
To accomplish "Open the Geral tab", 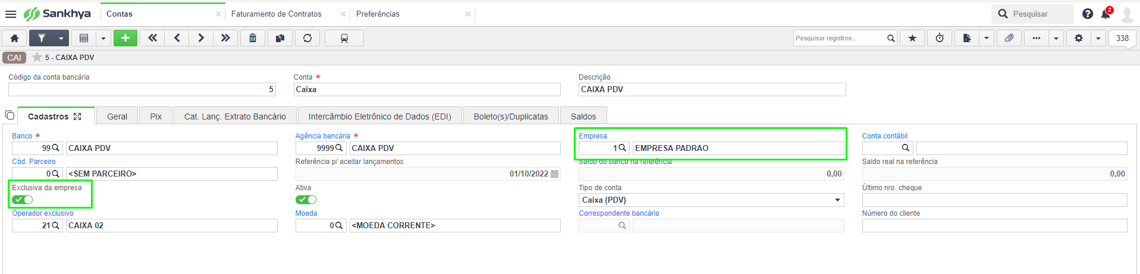I will (117, 116).
